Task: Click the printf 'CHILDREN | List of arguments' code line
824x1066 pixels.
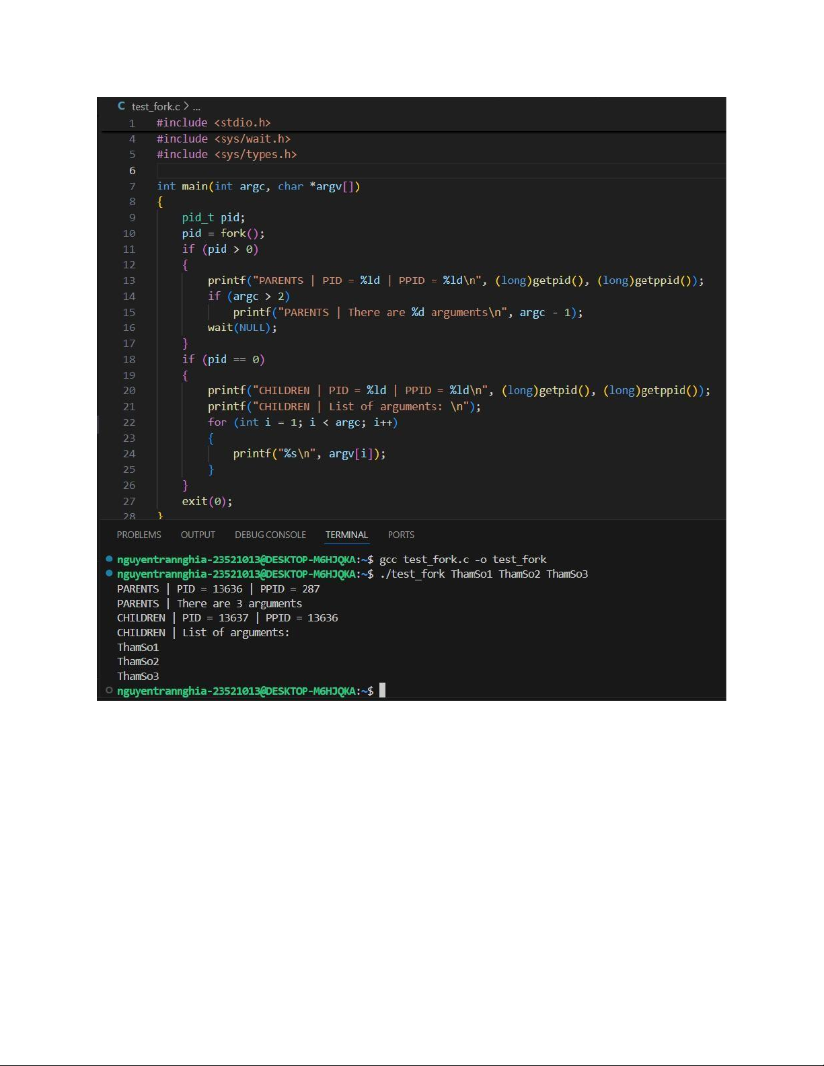Action: 344,406
